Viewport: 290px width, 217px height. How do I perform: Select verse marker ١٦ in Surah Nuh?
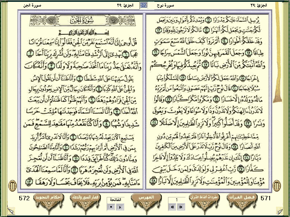(x=156, y=53)
